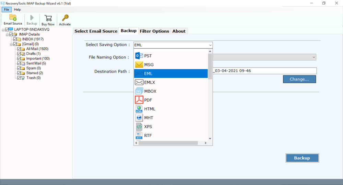Click the Destination Path input field
343x185 pixels.
pos(264,71)
